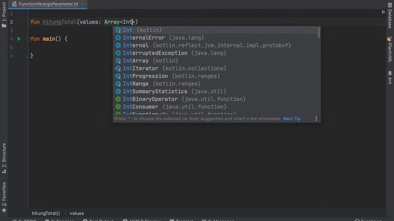Click the completion popup scrollbar thumb

click(319, 33)
